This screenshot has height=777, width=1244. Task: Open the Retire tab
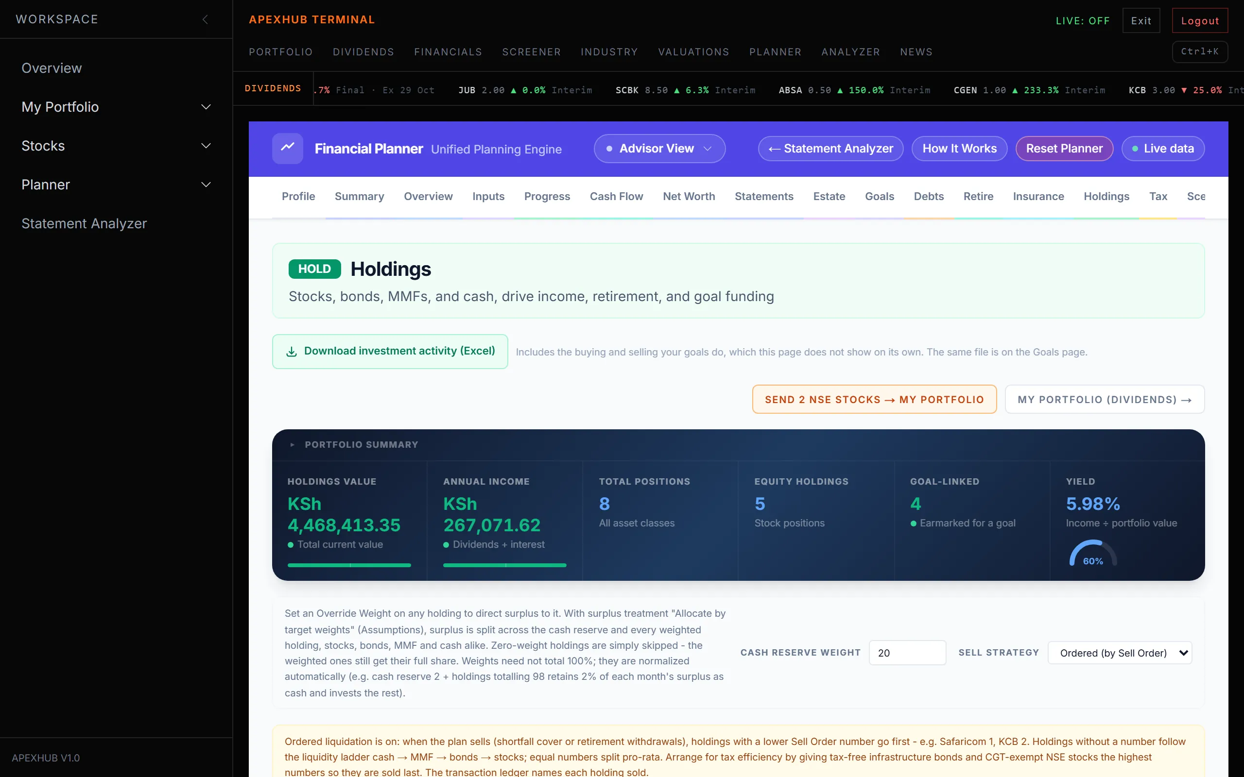(x=978, y=196)
